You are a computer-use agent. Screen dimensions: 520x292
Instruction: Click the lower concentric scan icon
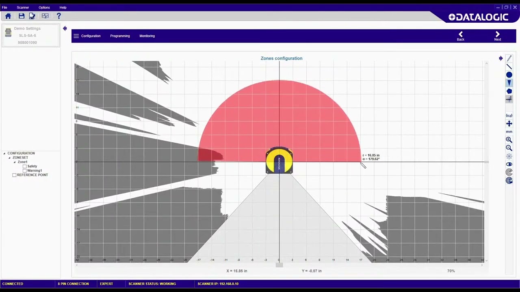point(509,180)
